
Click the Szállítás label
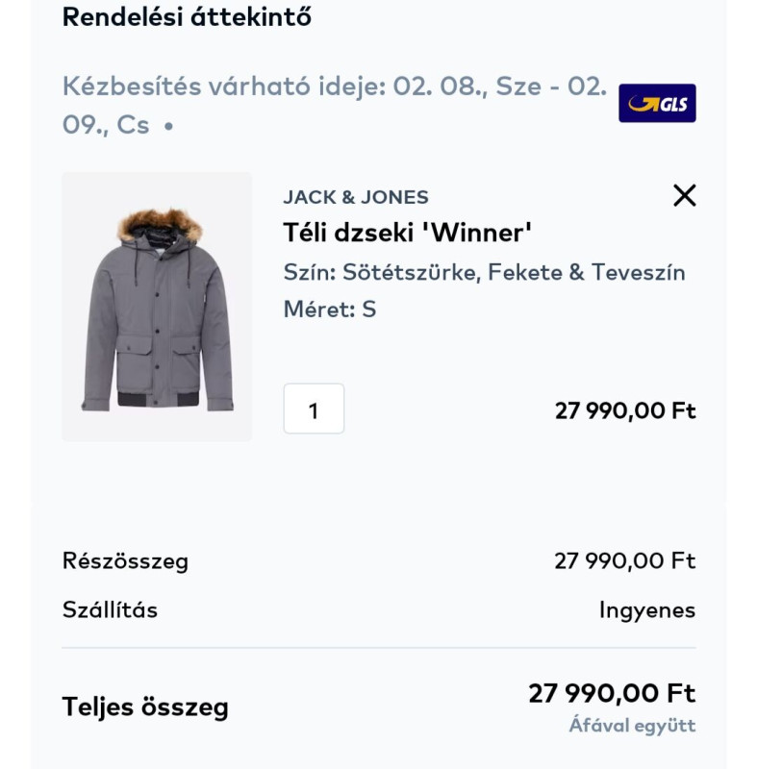[x=110, y=609]
